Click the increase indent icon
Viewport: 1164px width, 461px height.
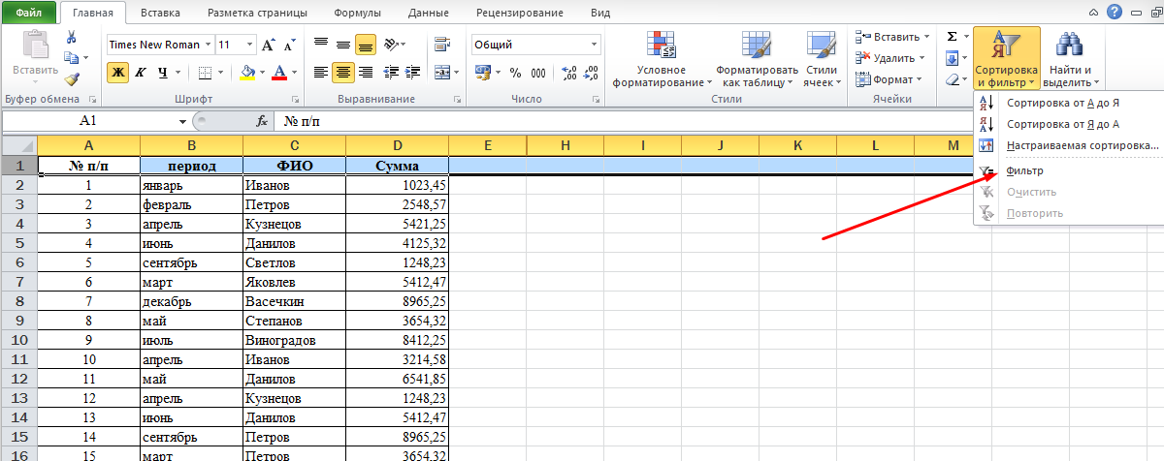tap(411, 73)
